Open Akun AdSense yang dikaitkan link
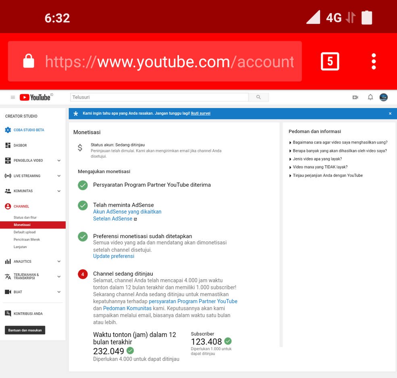This screenshot has height=378, width=397. click(127, 212)
